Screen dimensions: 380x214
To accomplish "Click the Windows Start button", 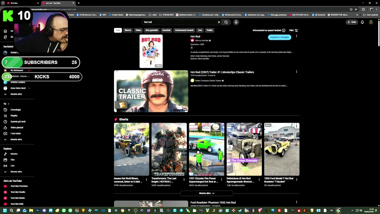I will tap(5, 210).
